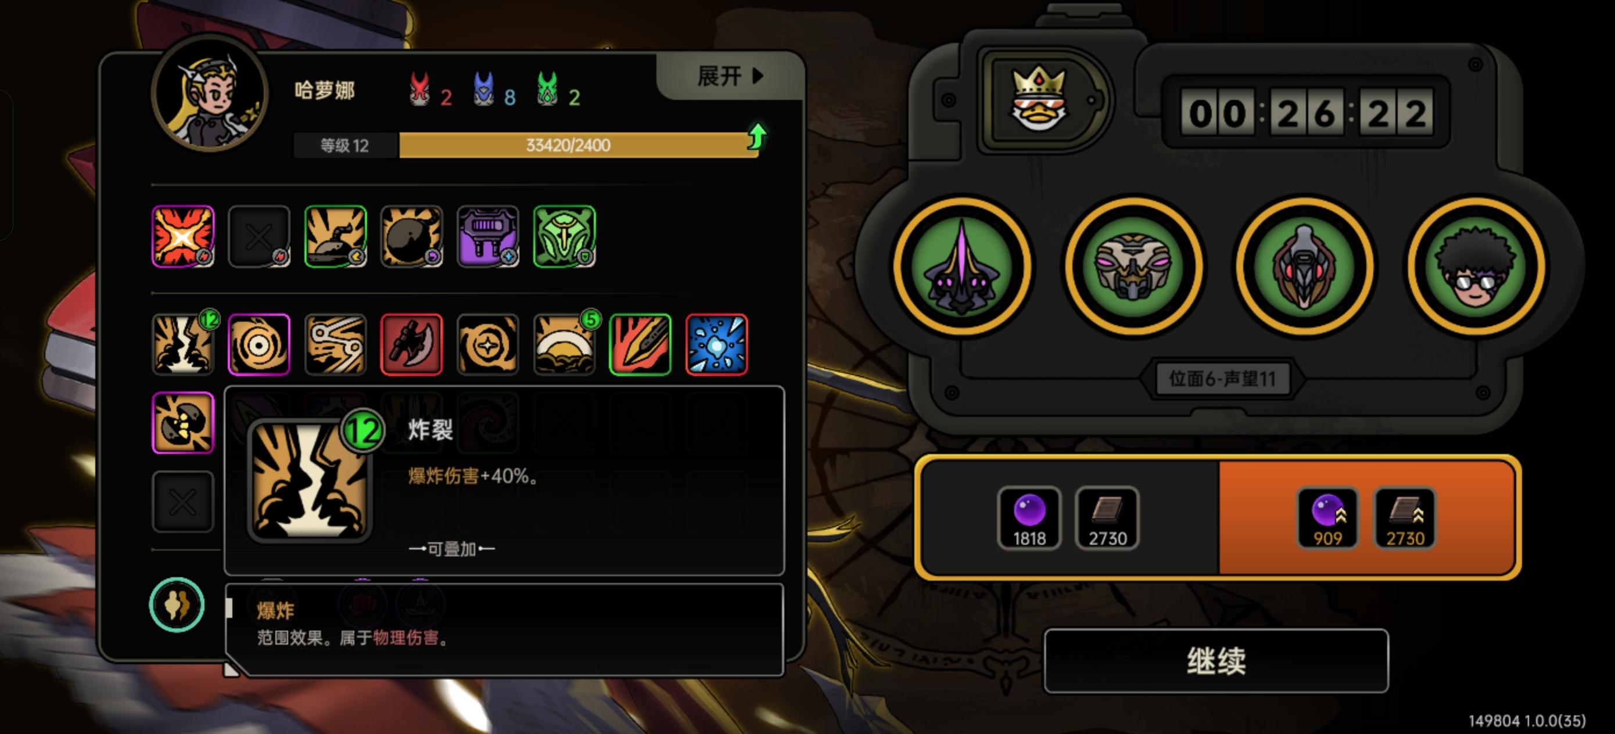
Task: Choose the left reward option with 1818 orbs
Action: pos(1069,518)
